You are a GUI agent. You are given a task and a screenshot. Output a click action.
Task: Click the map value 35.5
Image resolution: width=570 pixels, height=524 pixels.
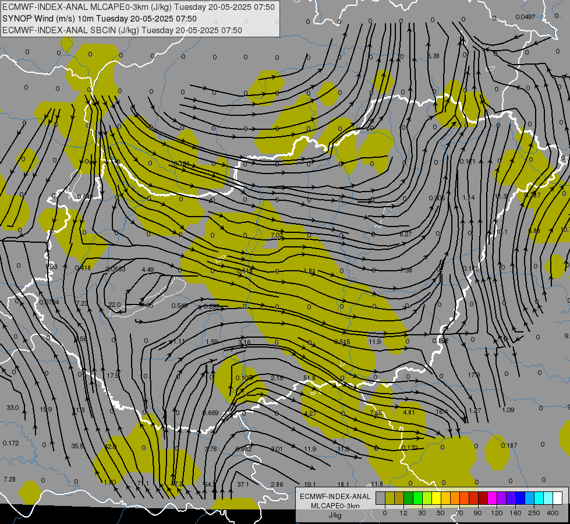pyautogui.click(x=77, y=446)
